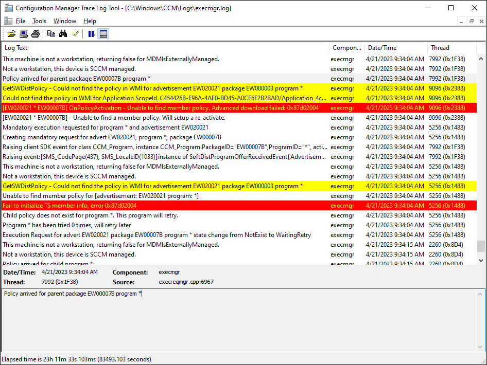Open the Tools menu
487x365 pixels.
[39, 21]
